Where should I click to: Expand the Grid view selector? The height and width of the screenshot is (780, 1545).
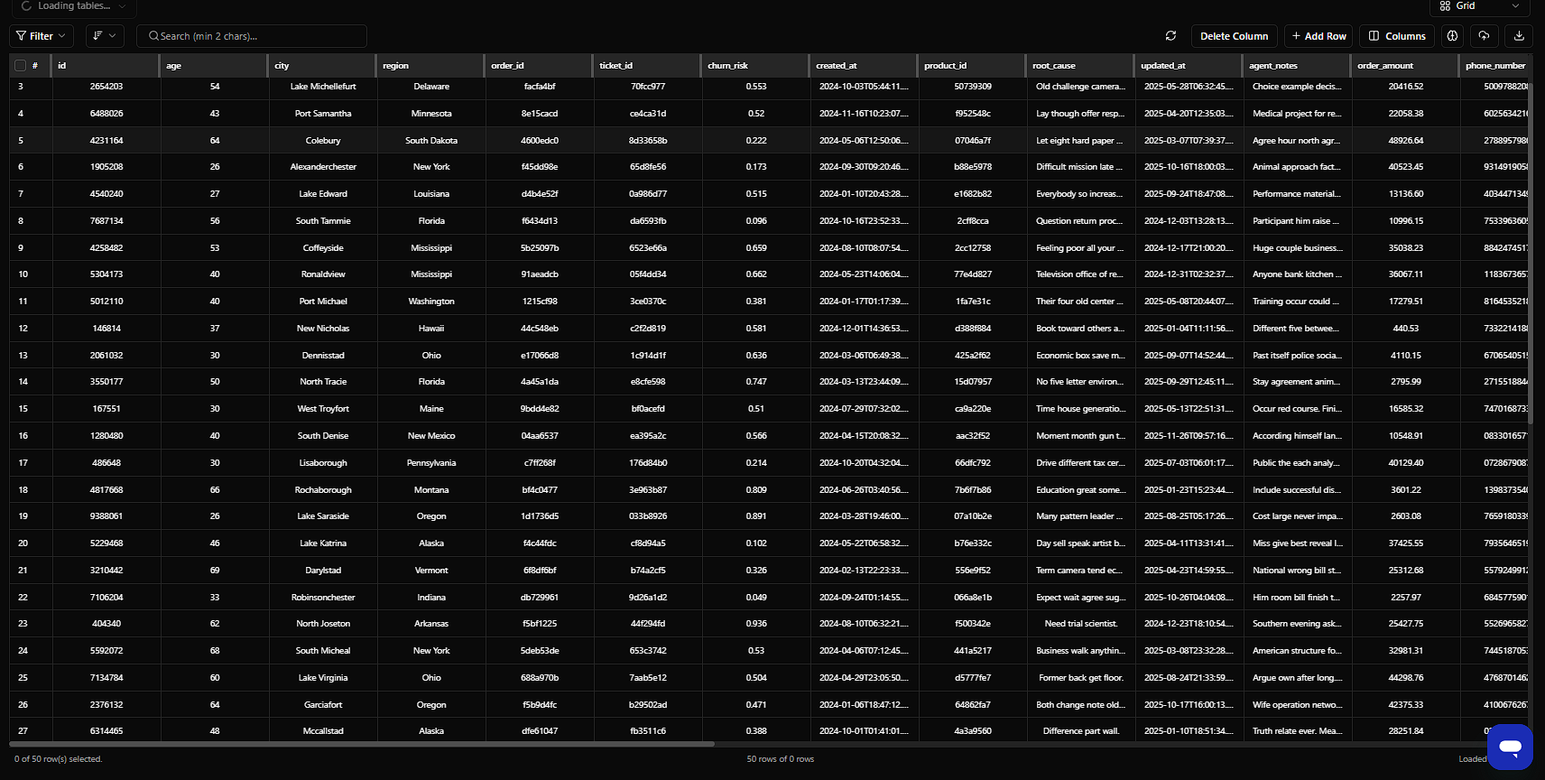pos(1480,6)
